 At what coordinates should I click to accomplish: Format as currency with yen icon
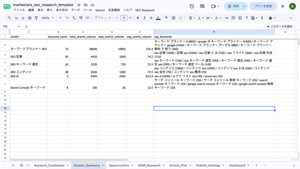60,18
